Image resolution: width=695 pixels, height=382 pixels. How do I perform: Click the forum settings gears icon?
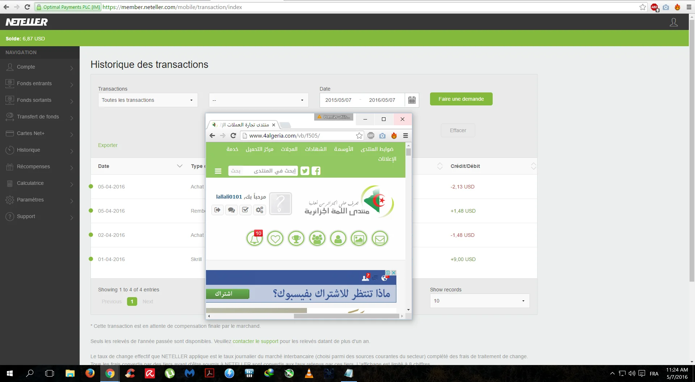[x=260, y=210]
